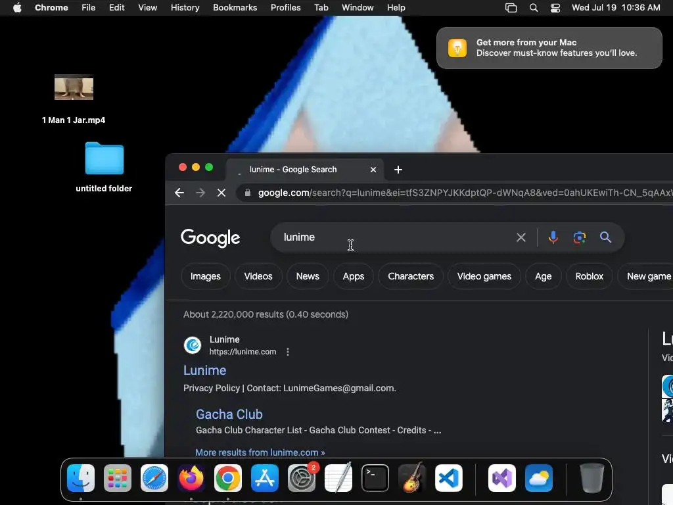Screen dimensions: 673x505
Task: Clear the search box with the X icon
Action: coord(521,237)
